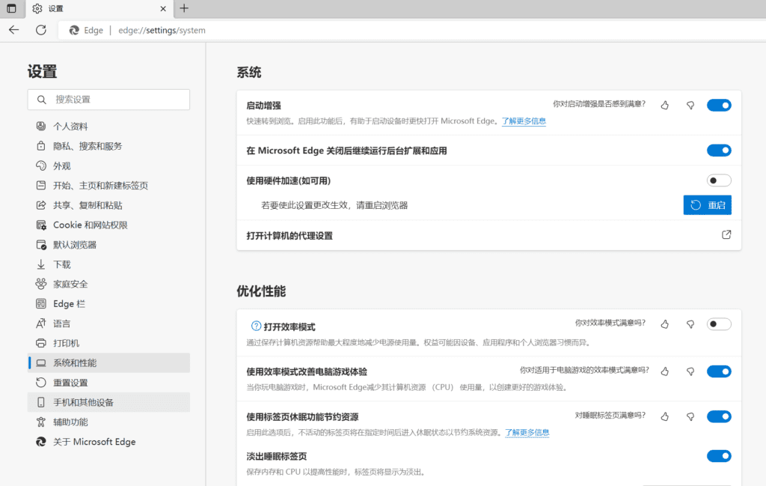This screenshot has height=486, width=766.
Task: Turn off 淡出睡眠标签页 toggle
Action: pyautogui.click(x=718, y=456)
